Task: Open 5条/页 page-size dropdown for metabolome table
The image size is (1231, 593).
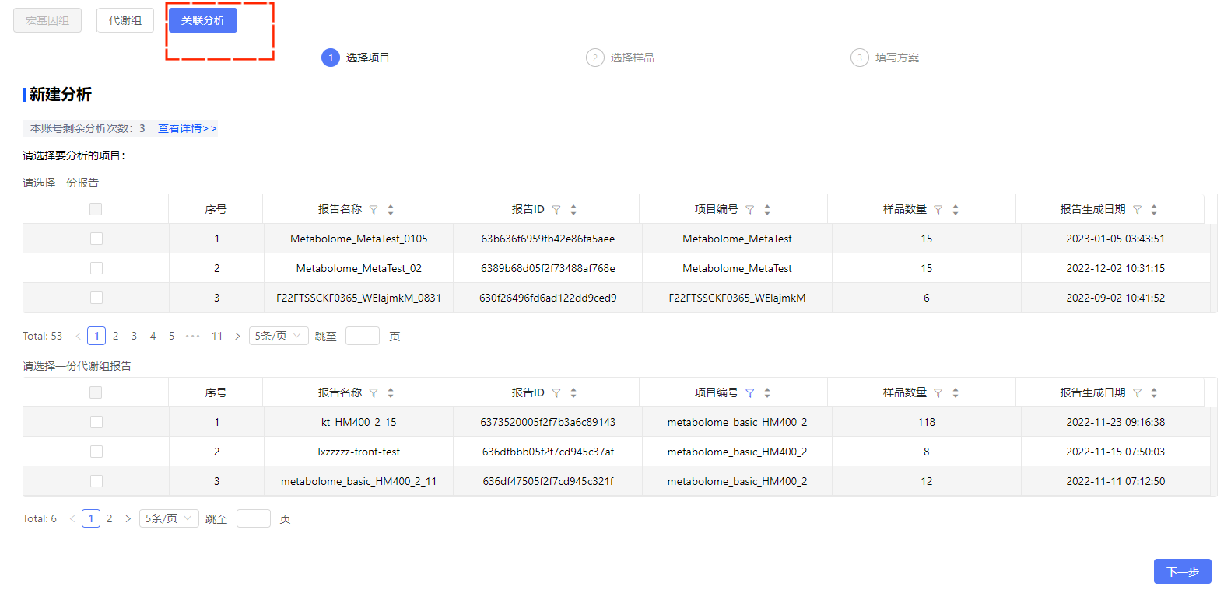Action: tap(169, 518)
